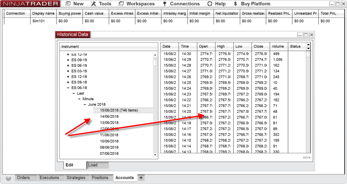Click the Date column header
This screenshot has height=184, width=347.
(170, 46)
